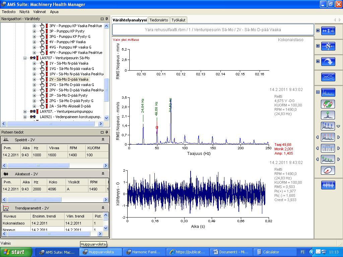
Task: Pin the Pisteen tiedot panel
Action: [x=107, y=132]
